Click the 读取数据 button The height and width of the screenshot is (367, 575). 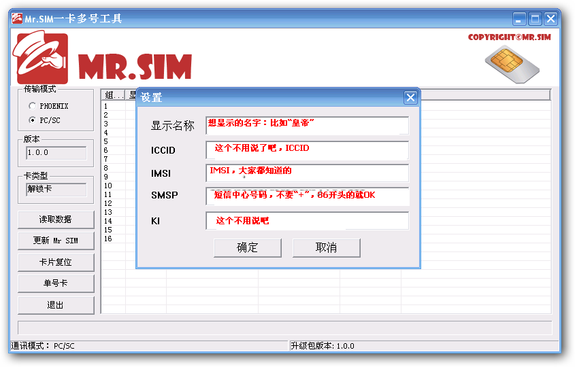click(56, 220)
